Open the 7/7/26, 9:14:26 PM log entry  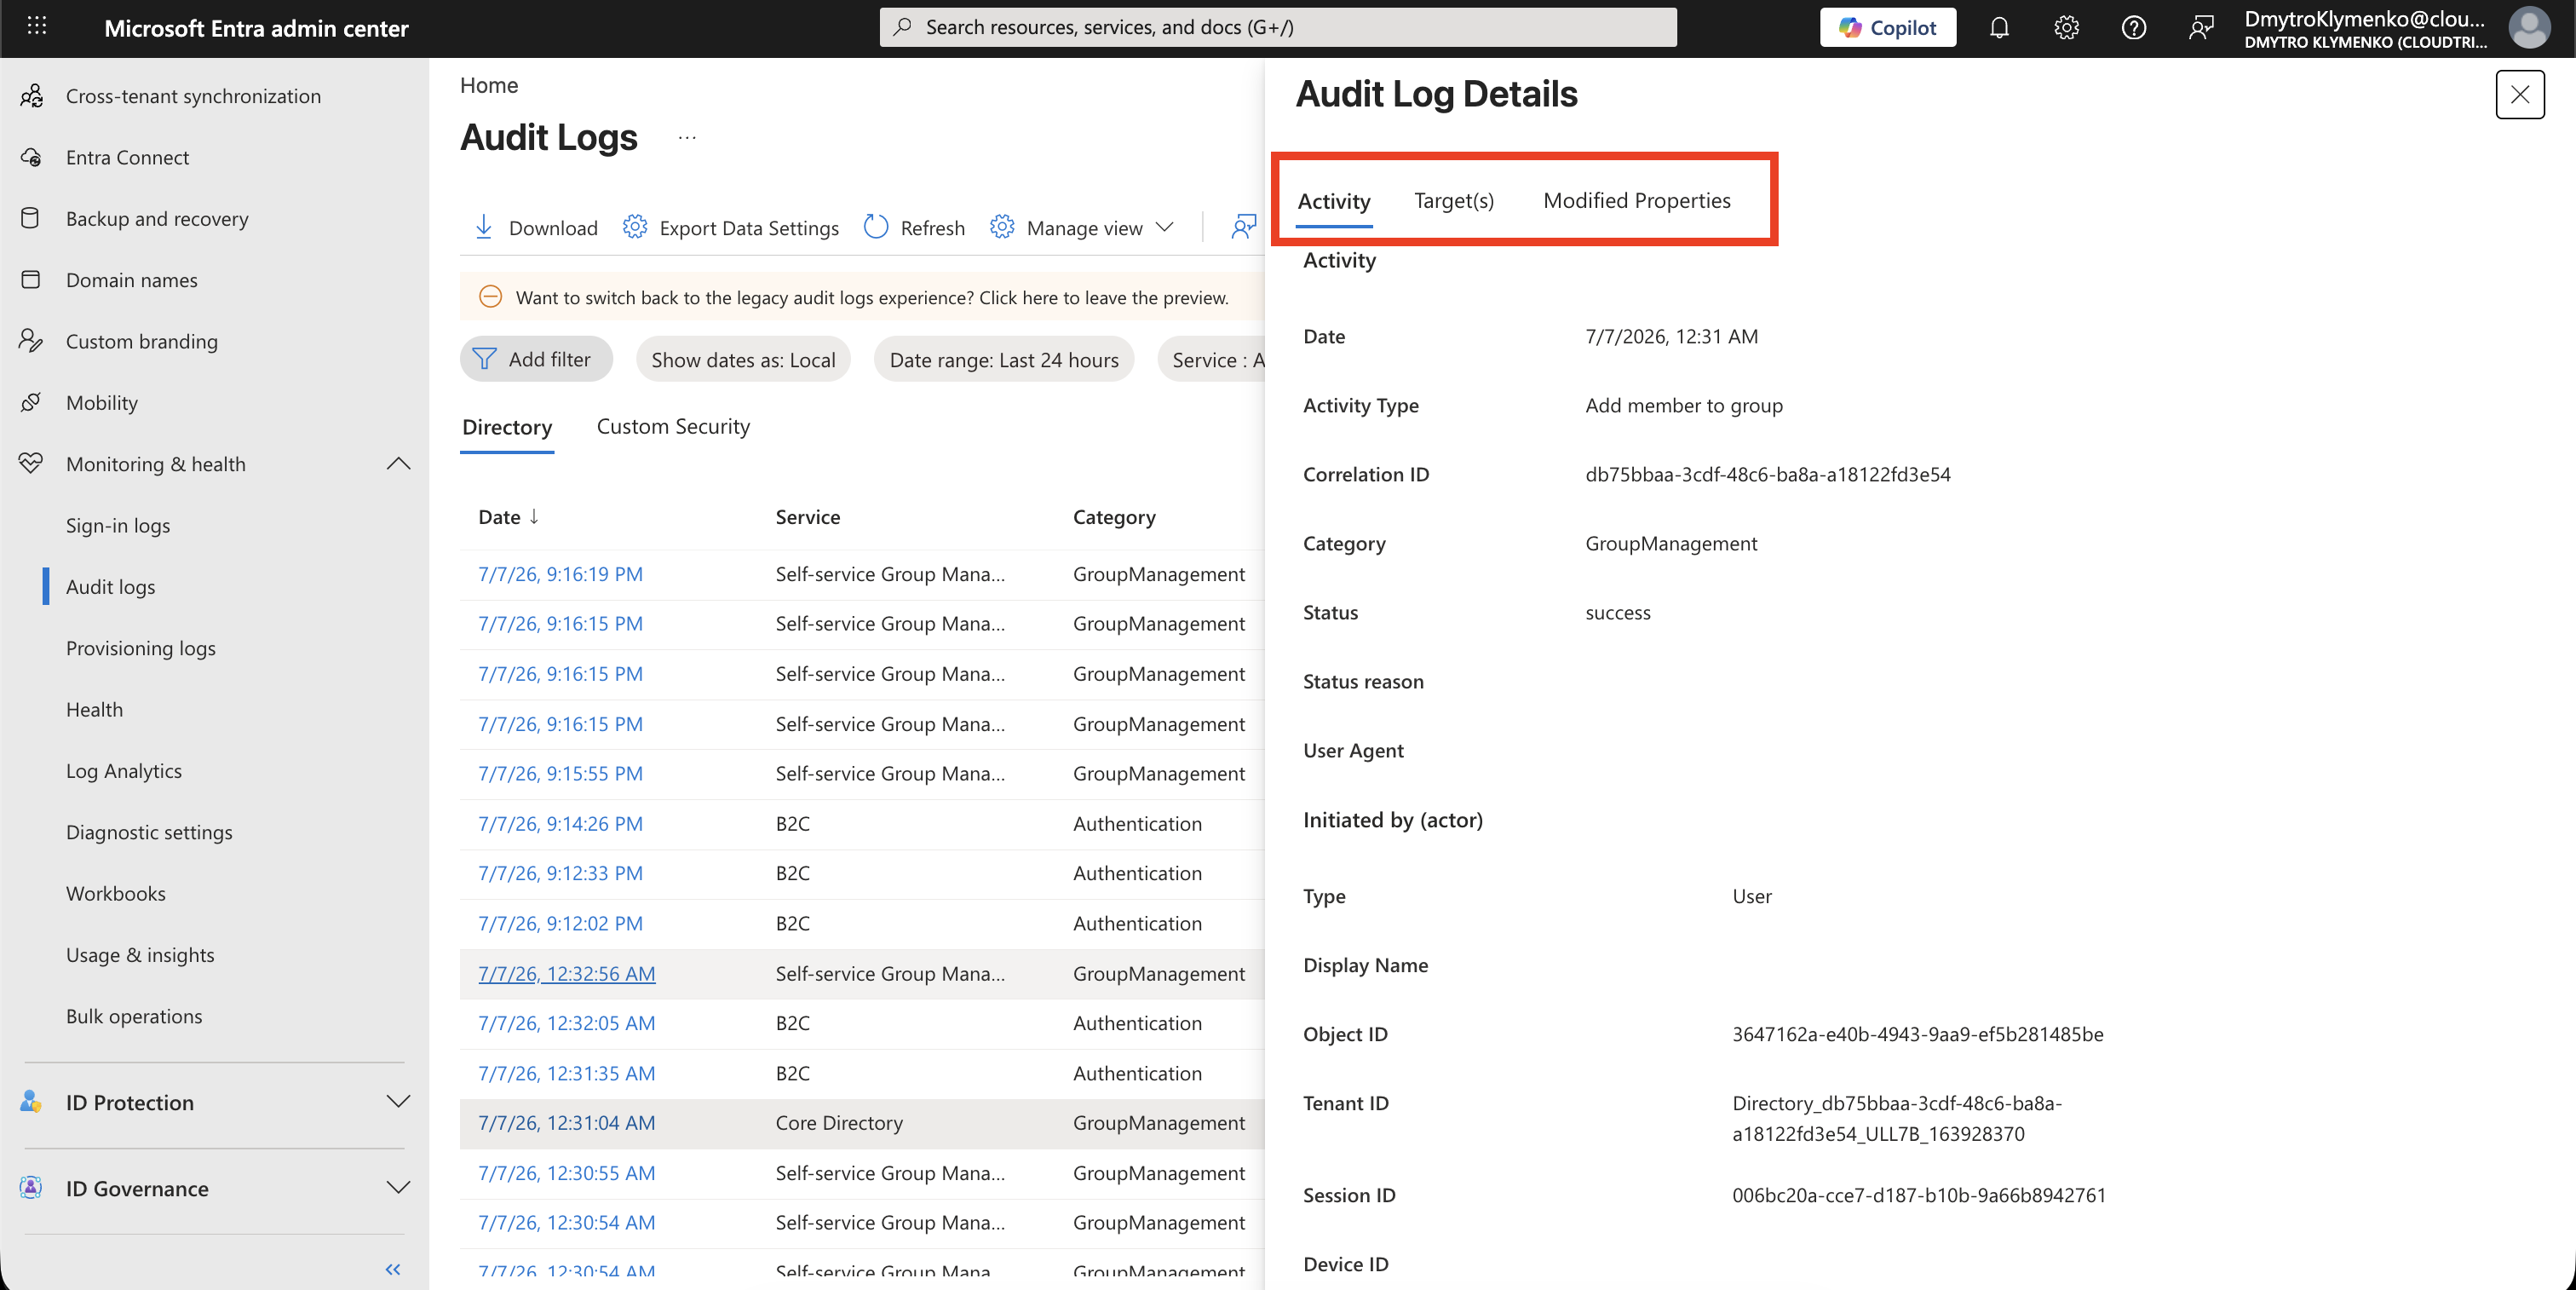pos(560,823)
